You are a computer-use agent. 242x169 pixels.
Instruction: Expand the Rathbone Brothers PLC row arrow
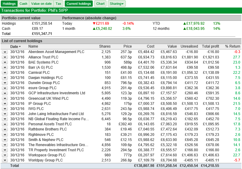[5, 130]
